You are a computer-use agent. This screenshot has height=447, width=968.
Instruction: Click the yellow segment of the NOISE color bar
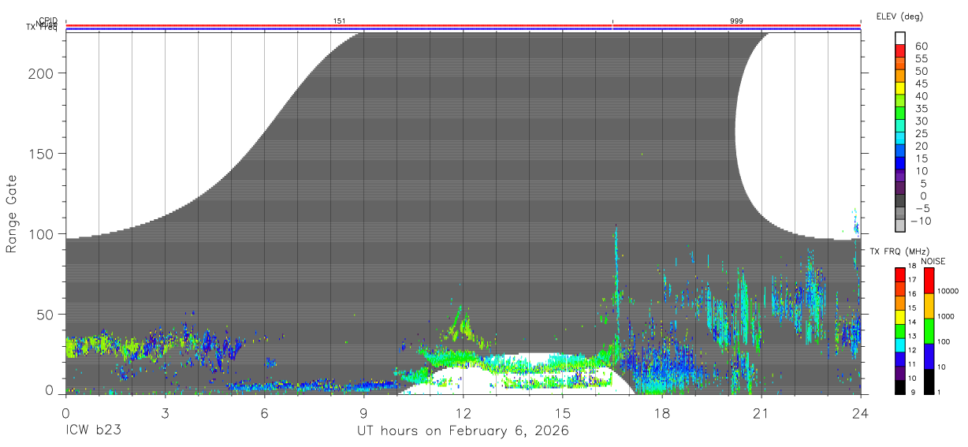click(929, 306)
